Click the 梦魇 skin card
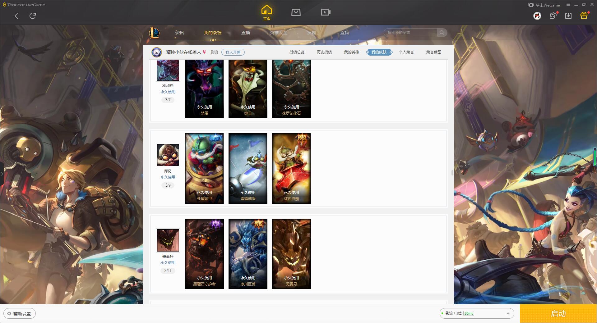 point(204,89)
